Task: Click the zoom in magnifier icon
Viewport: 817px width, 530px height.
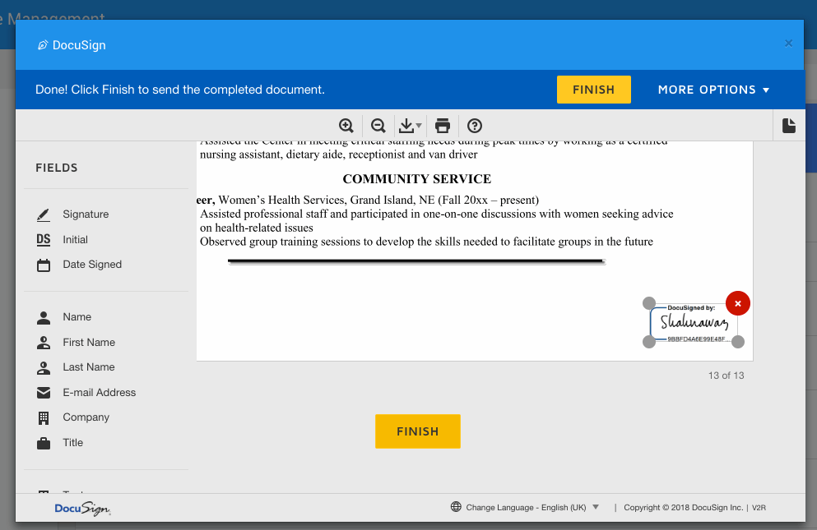Action: coord(346,126)
